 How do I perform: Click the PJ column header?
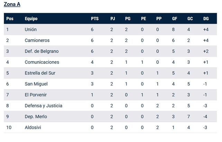(113, 19)
